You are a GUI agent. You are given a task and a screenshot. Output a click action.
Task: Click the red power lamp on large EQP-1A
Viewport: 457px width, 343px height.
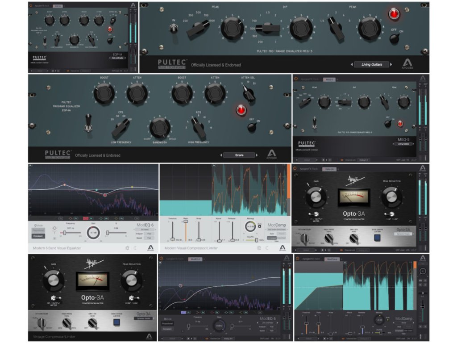pos(241,110)
